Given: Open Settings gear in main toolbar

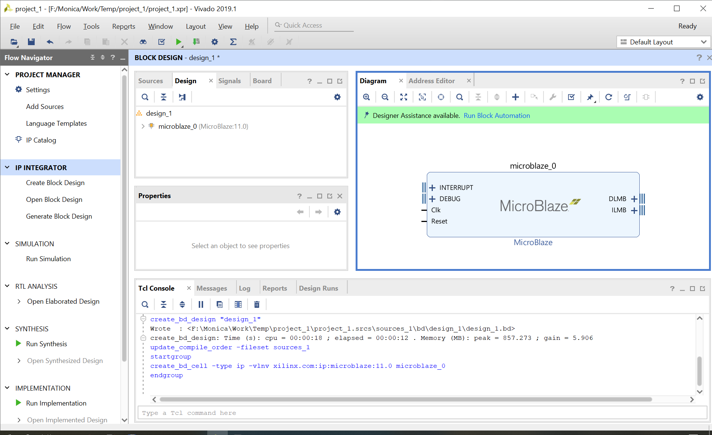Looking at the screenshot, I should [215, 42].
